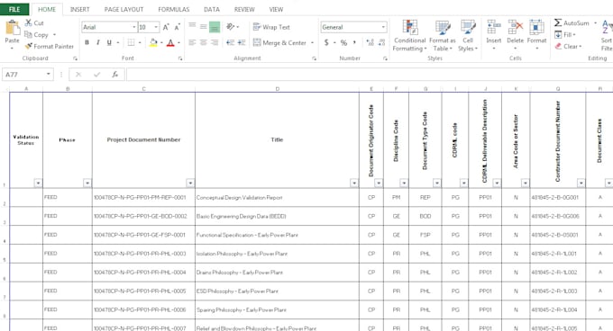Image resolution: width=613 pixels, height=331 pixels.
Task: Select cell 'Conceptual Design Validation Report'
Action: pos(277,198)
